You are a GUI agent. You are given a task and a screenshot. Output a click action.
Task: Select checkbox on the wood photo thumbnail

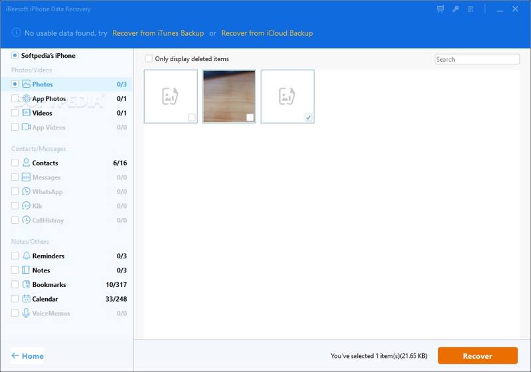250,117
